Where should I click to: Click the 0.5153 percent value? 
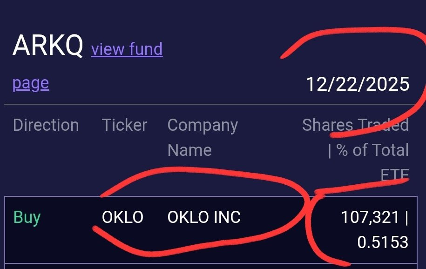pos(382,242)
